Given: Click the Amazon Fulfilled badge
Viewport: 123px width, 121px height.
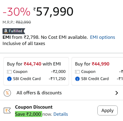Looking at the screenshot, I should [14, 31].
